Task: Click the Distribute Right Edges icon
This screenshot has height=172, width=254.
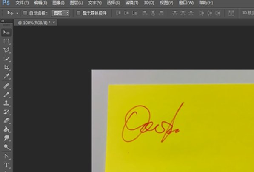Action: [x=218, y=13]
